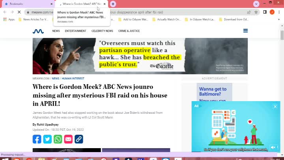This screenshot has height=160, width=284.
Task: Open News Articles For V... bookmark folder
Action: (34, 19)
